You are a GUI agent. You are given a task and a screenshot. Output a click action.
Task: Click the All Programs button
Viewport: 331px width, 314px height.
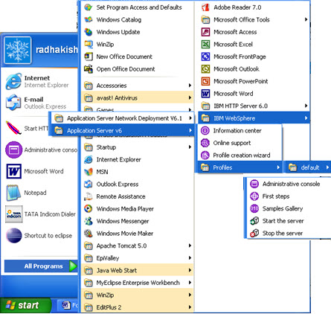pyautogui.click(x=41, y=266)
